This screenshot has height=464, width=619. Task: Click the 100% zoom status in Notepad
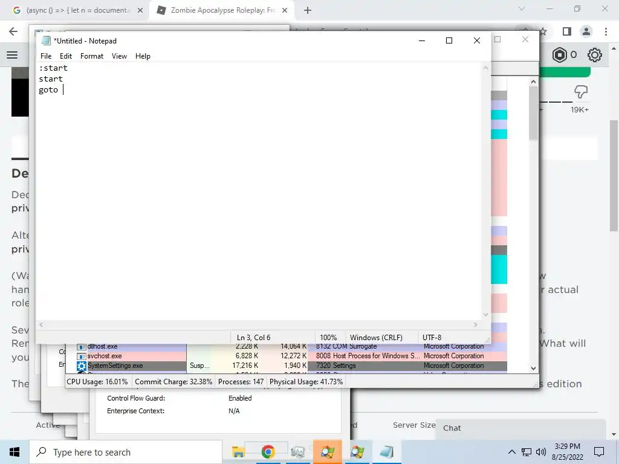pos(328,338)
